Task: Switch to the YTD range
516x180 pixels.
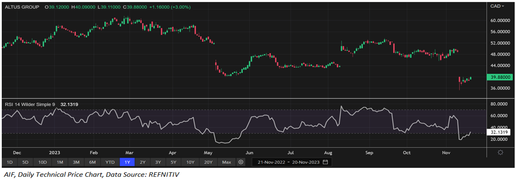Action: pos(110,162)
